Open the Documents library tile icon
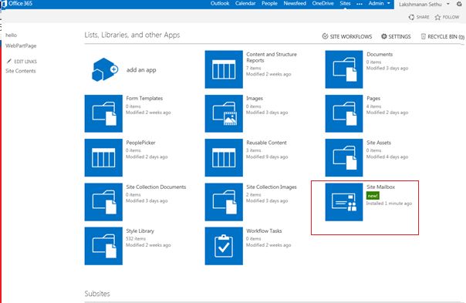The width and height of the screenshot is (466, 303). [344, 69]
